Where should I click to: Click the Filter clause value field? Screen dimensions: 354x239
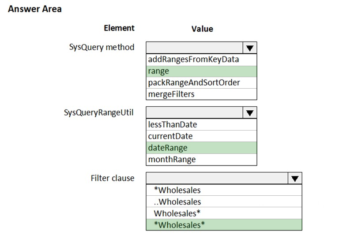click(217, 178)
